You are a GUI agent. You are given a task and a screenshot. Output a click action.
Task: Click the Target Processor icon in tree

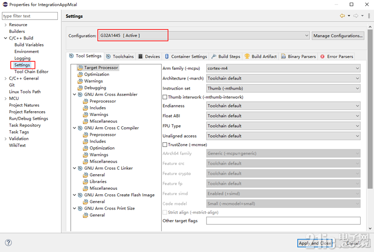tap(80, 68)
